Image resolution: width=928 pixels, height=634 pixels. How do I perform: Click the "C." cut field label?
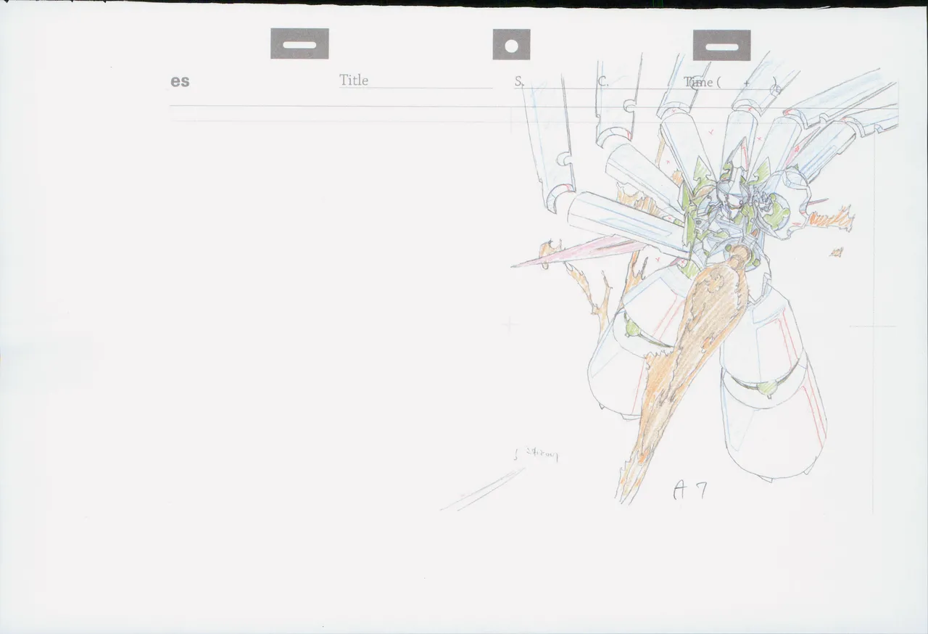(603, 82)
